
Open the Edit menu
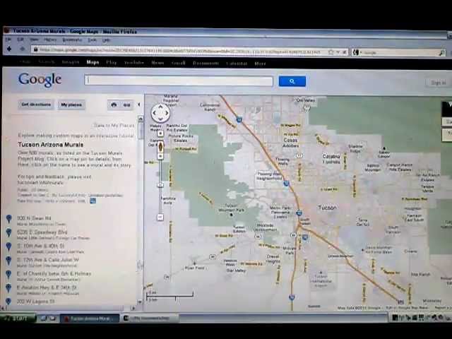[x=20, y=40]
